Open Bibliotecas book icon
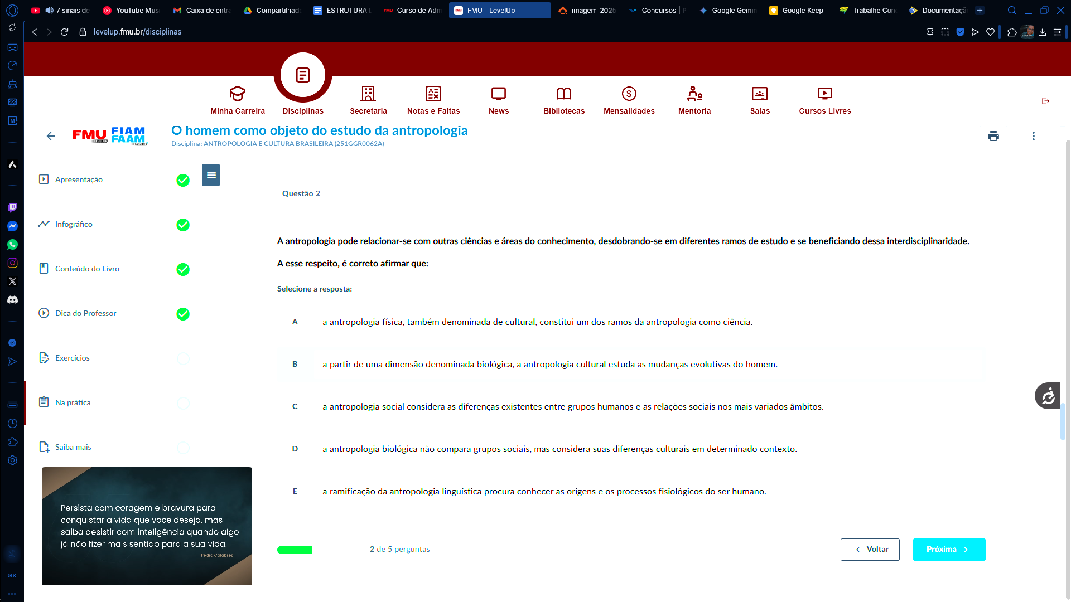Screen dimensions: 1071x602 [563, 94]
